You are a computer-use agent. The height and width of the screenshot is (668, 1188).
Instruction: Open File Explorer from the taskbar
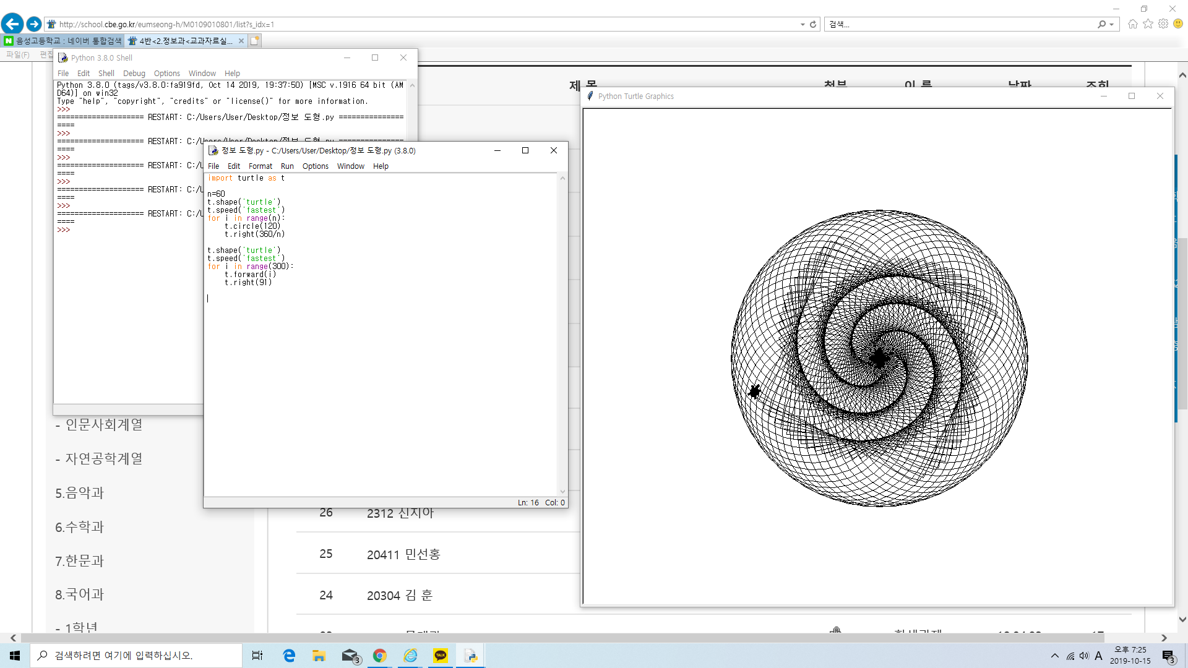coord(319,656)
